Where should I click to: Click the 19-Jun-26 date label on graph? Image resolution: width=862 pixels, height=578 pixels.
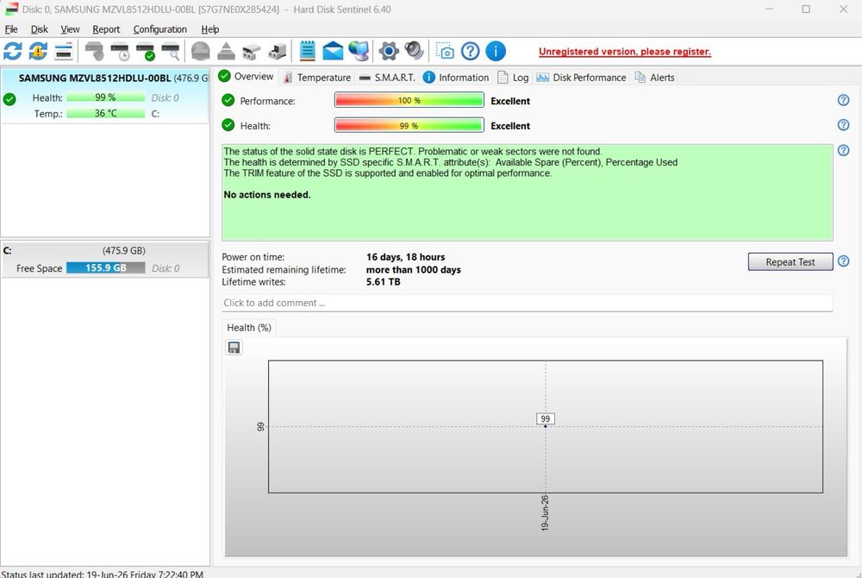(545, 512)
